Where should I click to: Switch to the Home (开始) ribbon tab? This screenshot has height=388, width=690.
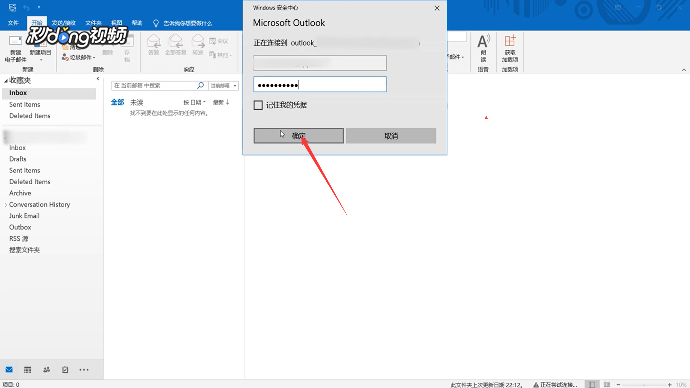(37, 23)
